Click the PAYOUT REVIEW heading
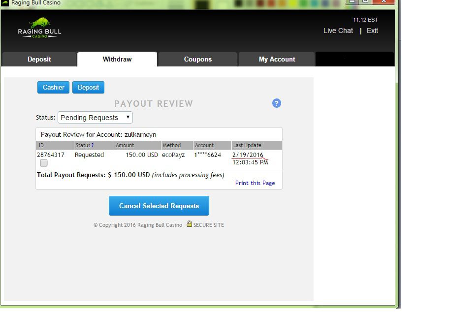The image size is (449, 312). coord(154,104)
